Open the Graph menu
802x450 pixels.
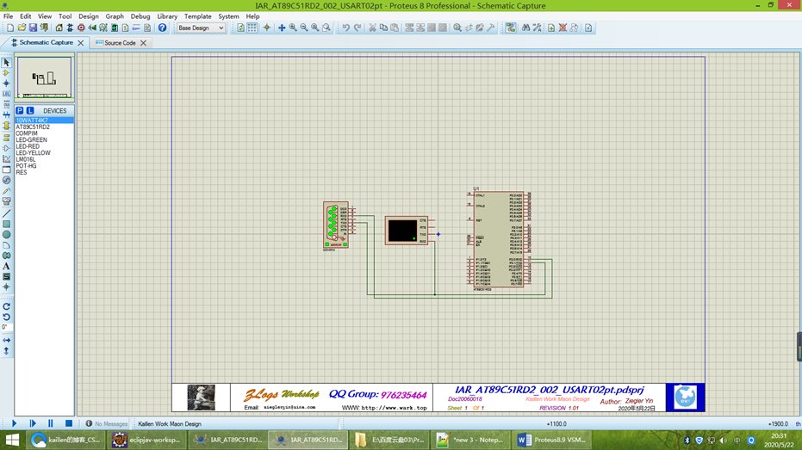115,16
